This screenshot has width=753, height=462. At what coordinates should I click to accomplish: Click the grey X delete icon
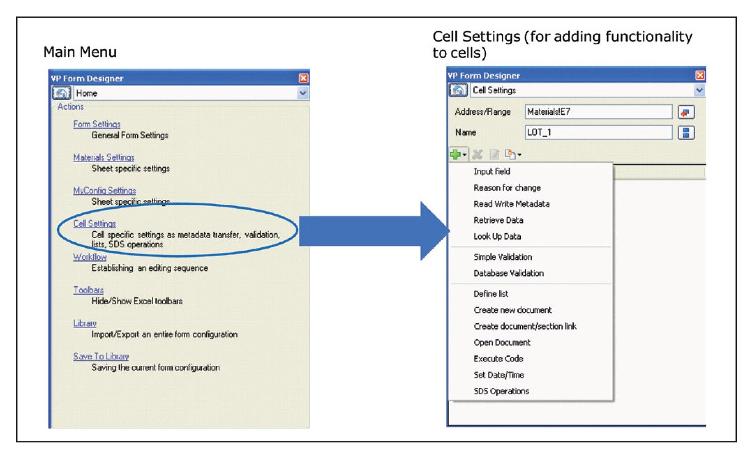477,154
